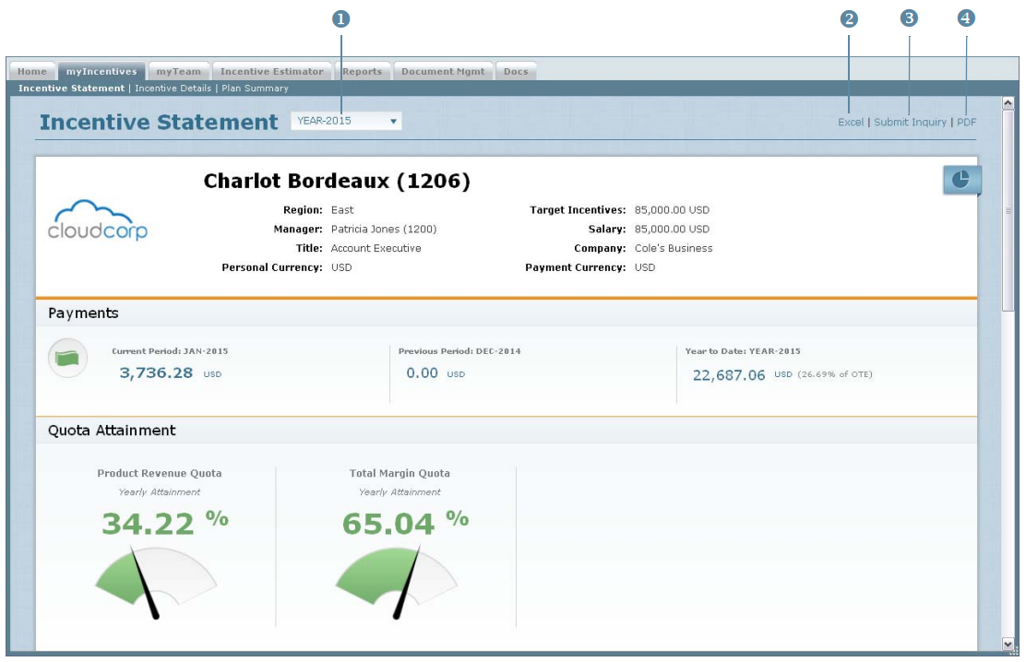The width and height of the screenshot is (1026, 662).
Task: Click the Salary 85,000.00 USD value
Action: point(672,229)
